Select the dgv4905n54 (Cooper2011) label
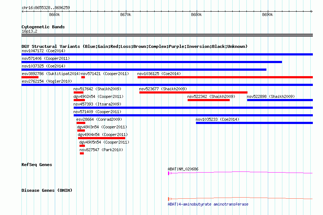This screenshot has width=323, height=215. [x=104, y=142]
